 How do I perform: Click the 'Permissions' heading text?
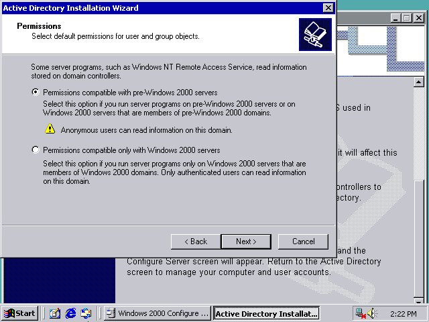click(x=39, y=26)
